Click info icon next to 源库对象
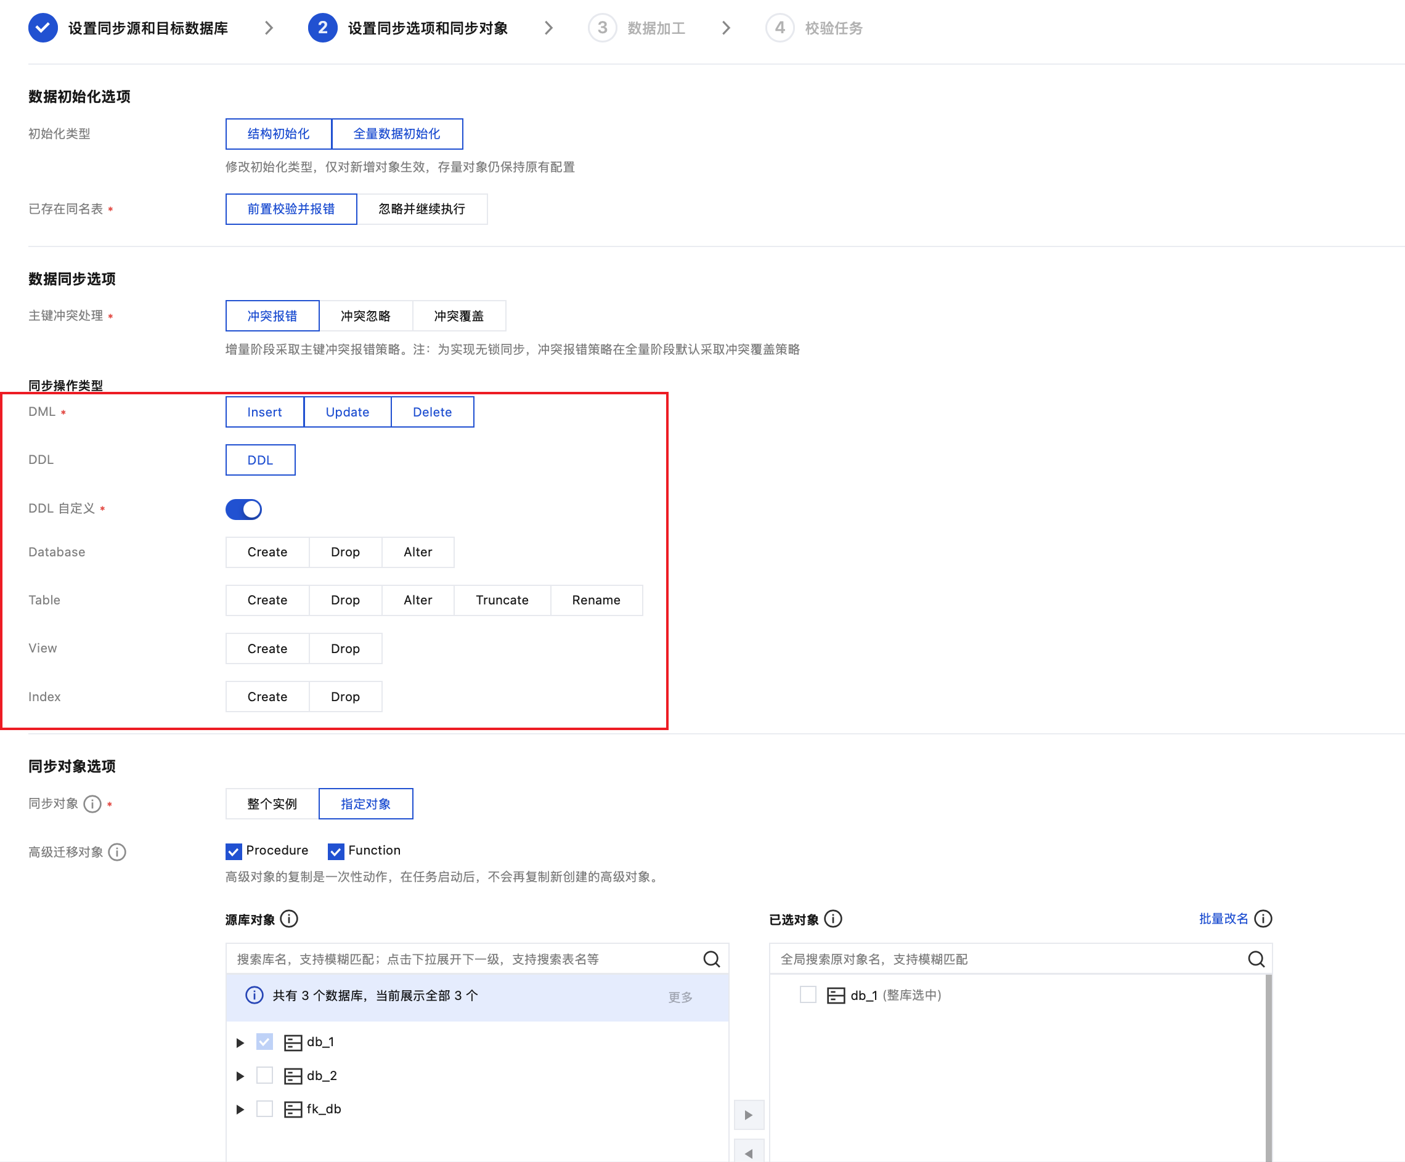 click(289, 919)
